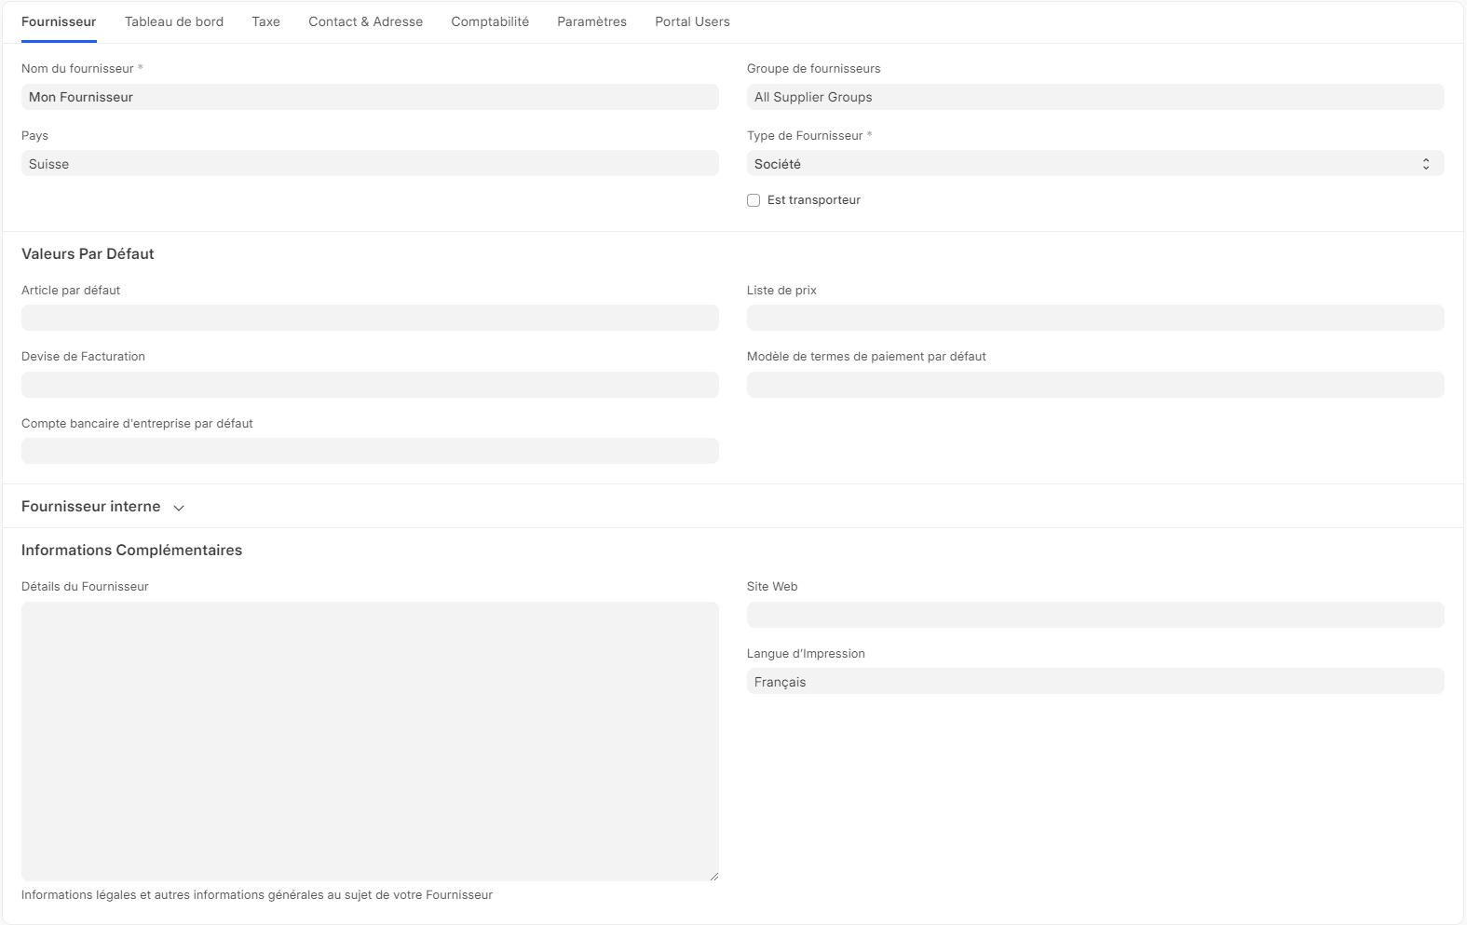Image resolution: width=1467 pixels, height=925 pixels.
Task: Focus the Article par défaut field
Action: click(x=370, y=318)
